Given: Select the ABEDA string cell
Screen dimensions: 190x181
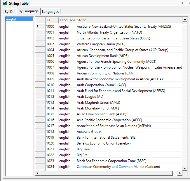Looking at the screenshot, I should (129, 79).
